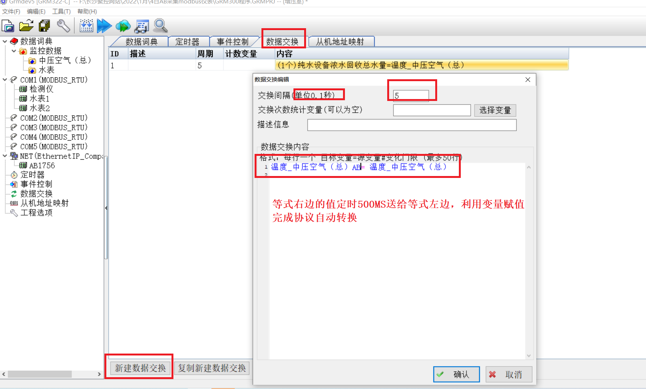The height and width of the screenshot is (389, 646).
Task: Click the 选择变量 button
Action: pos(495,110)
